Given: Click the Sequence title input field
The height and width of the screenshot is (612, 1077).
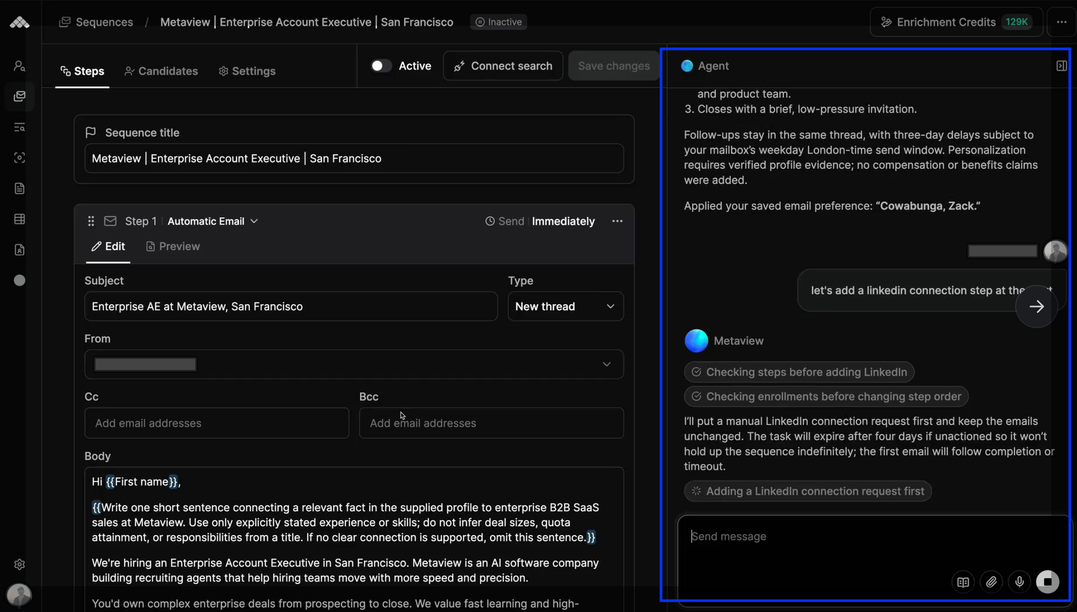Looking at the screenshot, I should tap(354, 158).
